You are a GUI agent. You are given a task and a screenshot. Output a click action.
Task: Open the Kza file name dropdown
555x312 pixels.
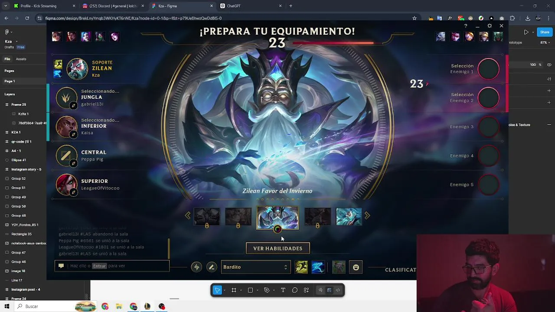pos(10,42)
